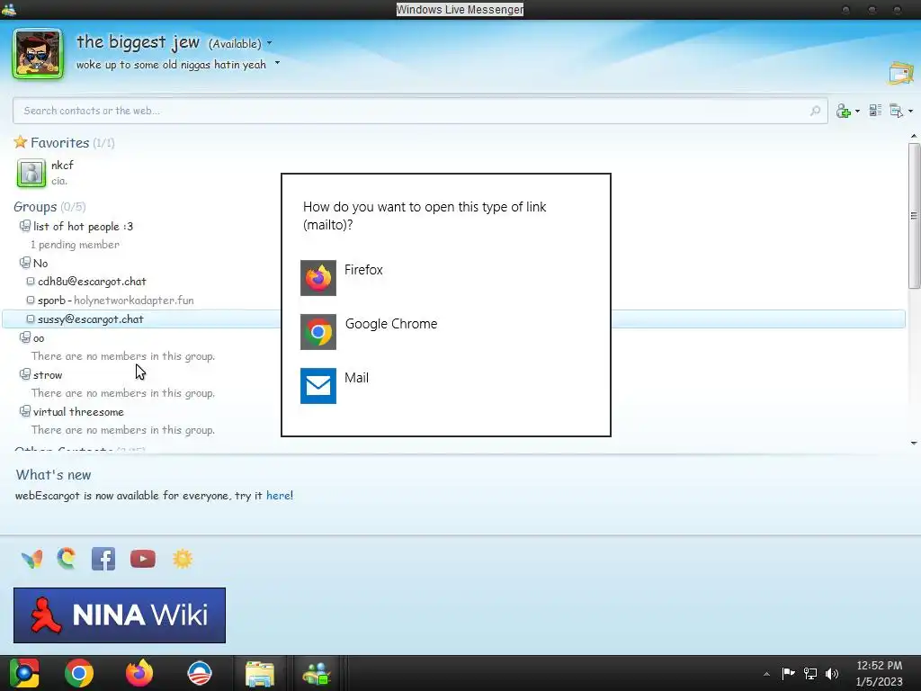Open the personal message dropdown arrow
The height and width of the screenshot is (691, 921).
[x=277, y=64]
